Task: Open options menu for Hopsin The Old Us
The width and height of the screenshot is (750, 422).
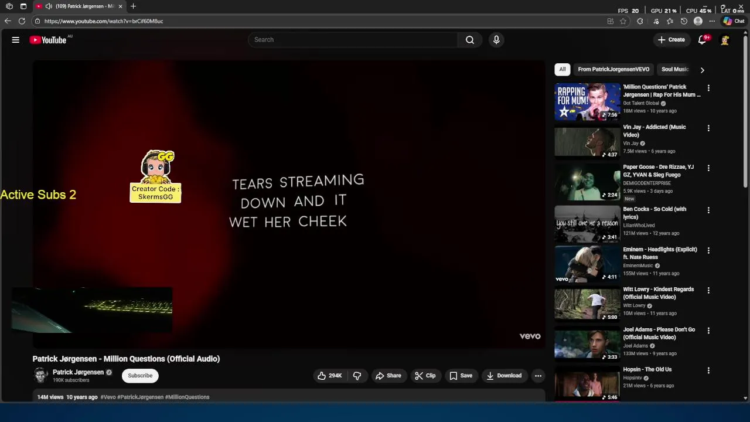Action: pos(708,370)
